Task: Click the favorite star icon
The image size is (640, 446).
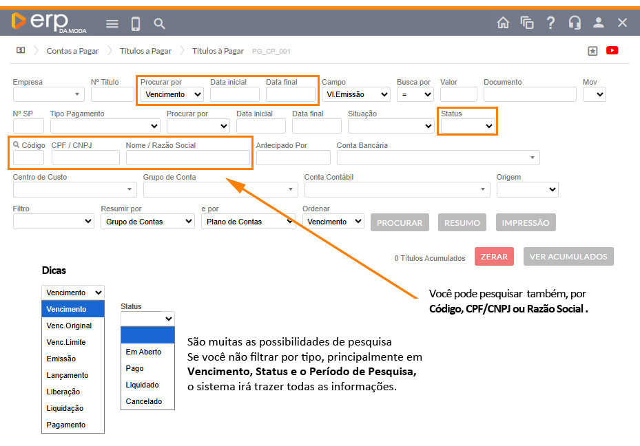Action: pyautogui.click(x=592, y=50)
